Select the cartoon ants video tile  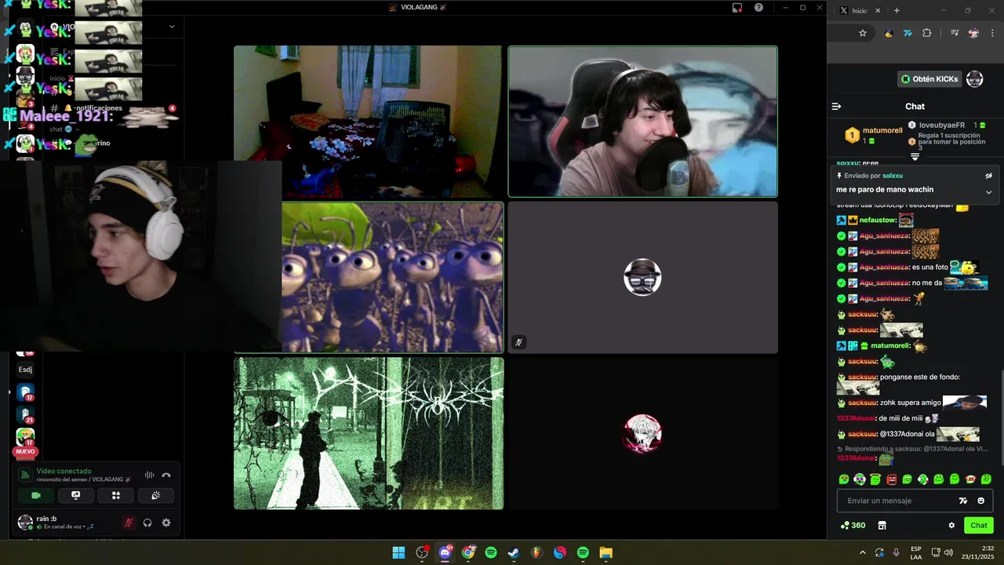point(392,277)
